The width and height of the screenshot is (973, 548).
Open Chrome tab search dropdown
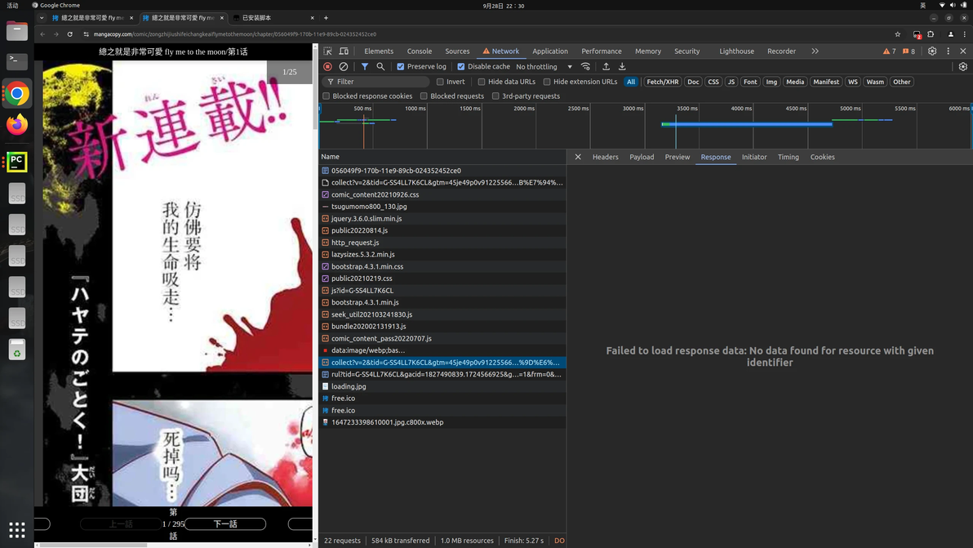(x=42, y=18)
